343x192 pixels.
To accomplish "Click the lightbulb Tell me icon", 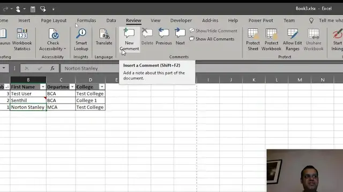I will click(311, 20).
